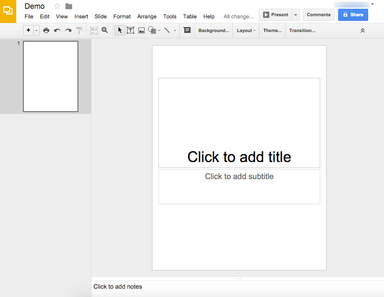Open the Slide menu
Screen dimensions: 384x297
(100, 16)
